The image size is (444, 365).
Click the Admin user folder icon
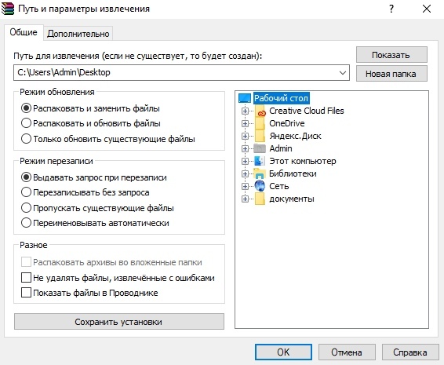(x=260, y=148)
